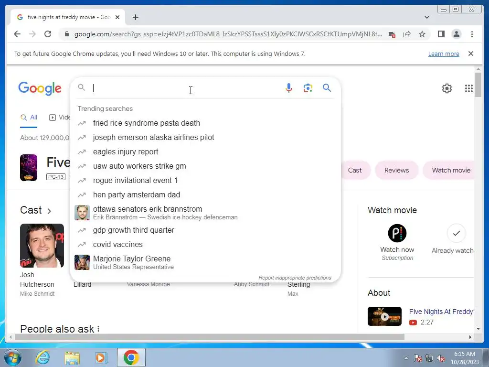Screen dimensions: 489x367
Task: Select suggestion rogue invitational event 1
Action: 206,180
